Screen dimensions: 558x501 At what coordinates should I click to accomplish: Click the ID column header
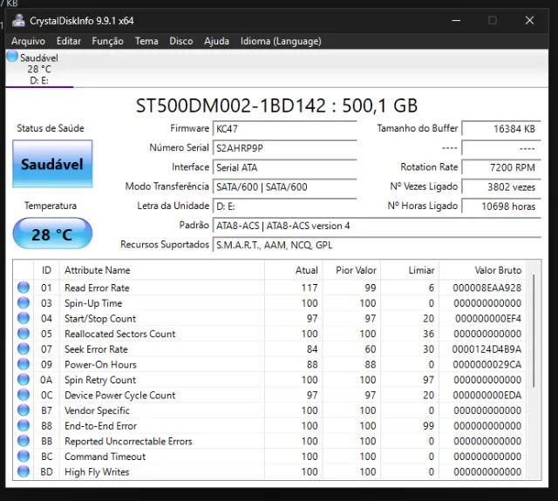point(46,270)
